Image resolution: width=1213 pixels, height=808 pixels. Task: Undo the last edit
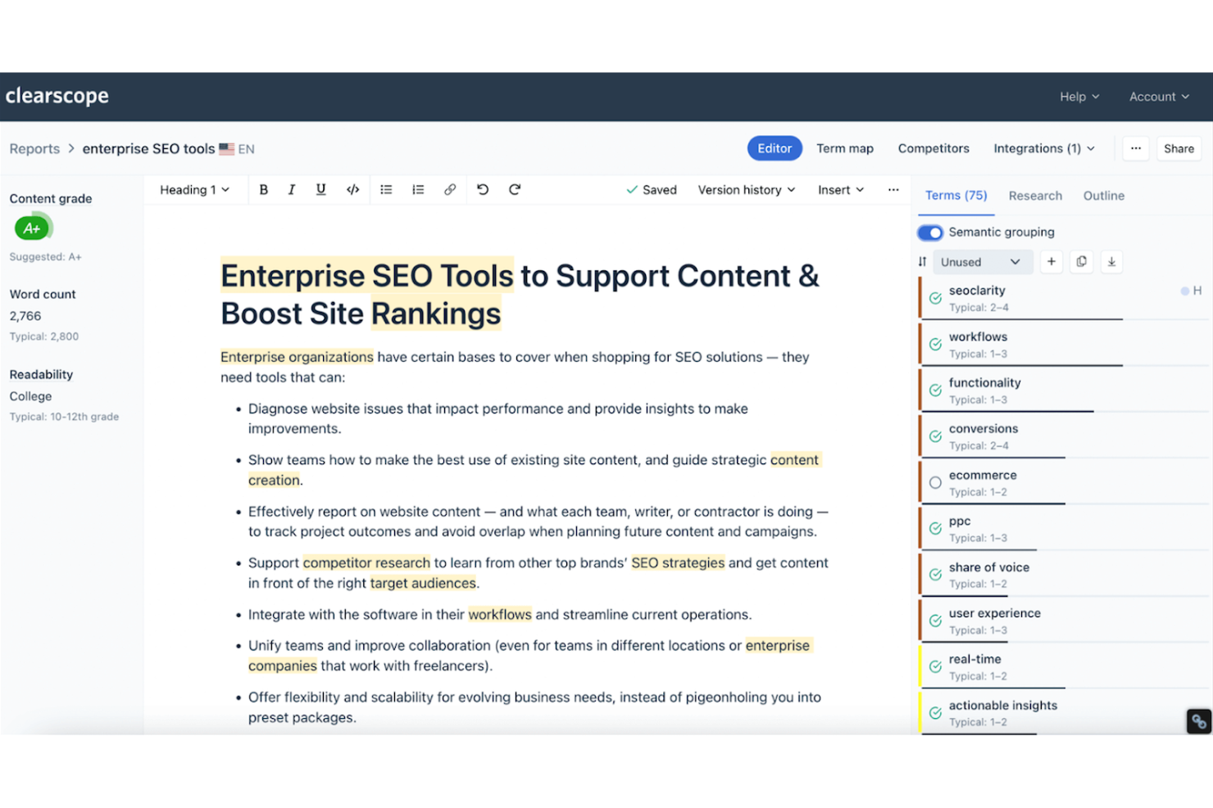(x=483, y=190)
